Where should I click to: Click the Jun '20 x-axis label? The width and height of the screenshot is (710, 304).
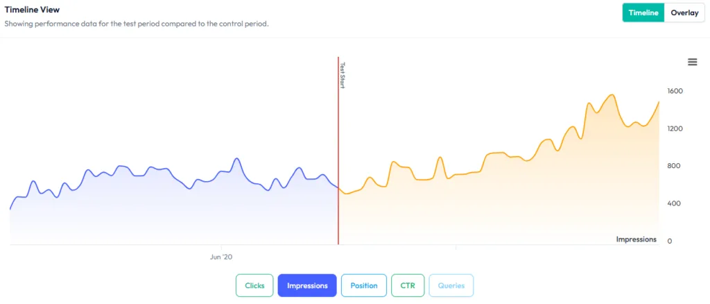point(223,257)
